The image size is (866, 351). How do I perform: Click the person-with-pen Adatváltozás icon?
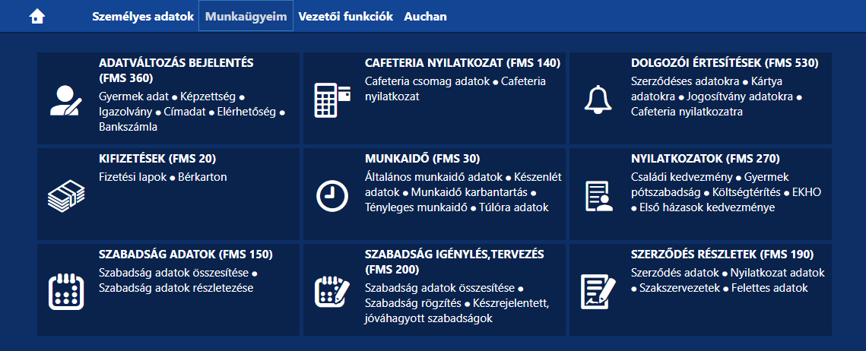pyautogui.click(x=65, y=100)
